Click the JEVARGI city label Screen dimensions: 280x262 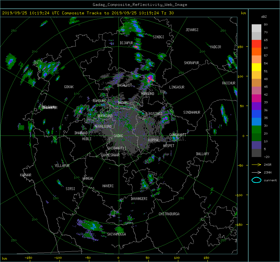pos(192,30)
